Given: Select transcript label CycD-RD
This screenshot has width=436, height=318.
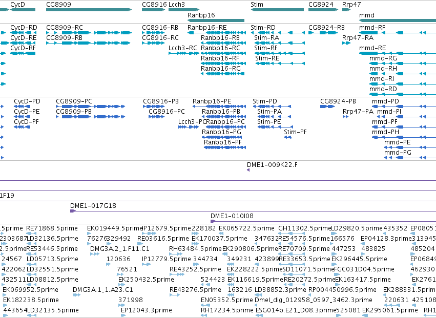Looking at the screenshot, I should pos(24,28).
